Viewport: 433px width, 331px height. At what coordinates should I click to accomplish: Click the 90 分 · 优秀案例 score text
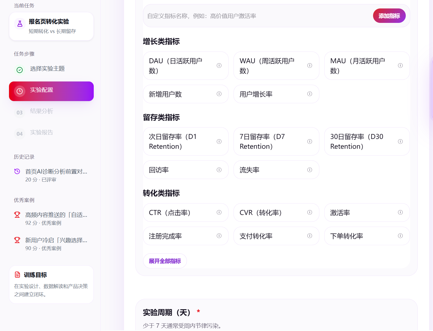[x=43, y=248]
